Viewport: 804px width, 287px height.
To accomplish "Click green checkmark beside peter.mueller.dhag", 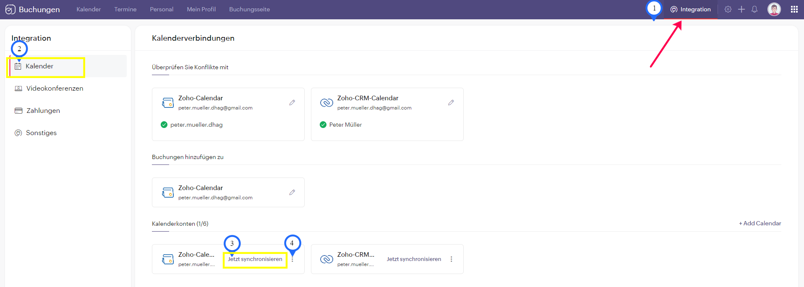I will 164,125.
